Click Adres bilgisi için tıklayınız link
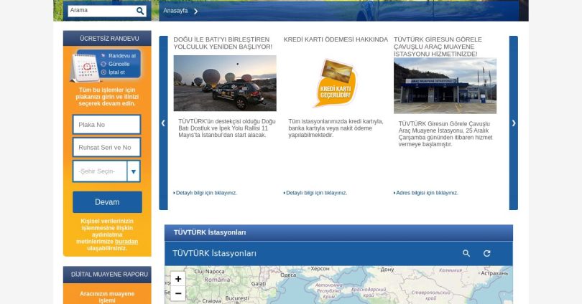The width and height of the screenshot is (582, 304). pos(426,193)
